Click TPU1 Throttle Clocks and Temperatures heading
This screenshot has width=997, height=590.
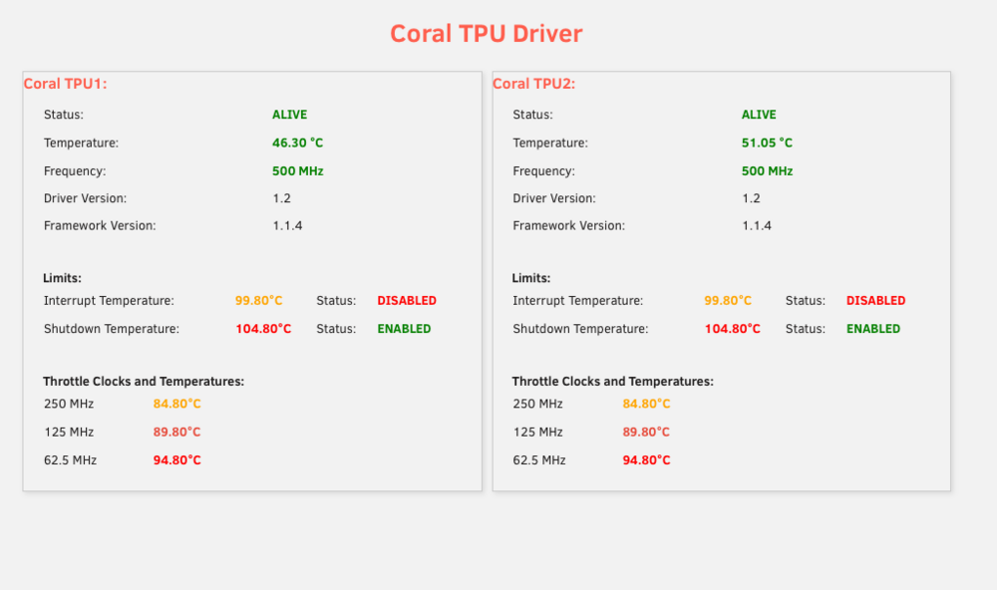(144, 382)
